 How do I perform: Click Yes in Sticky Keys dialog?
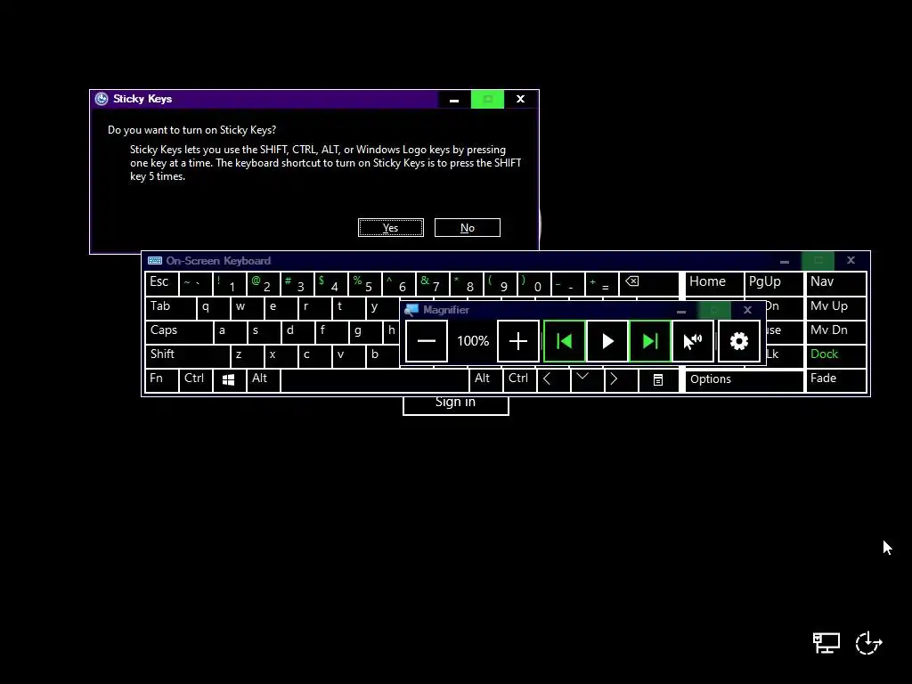390,227
